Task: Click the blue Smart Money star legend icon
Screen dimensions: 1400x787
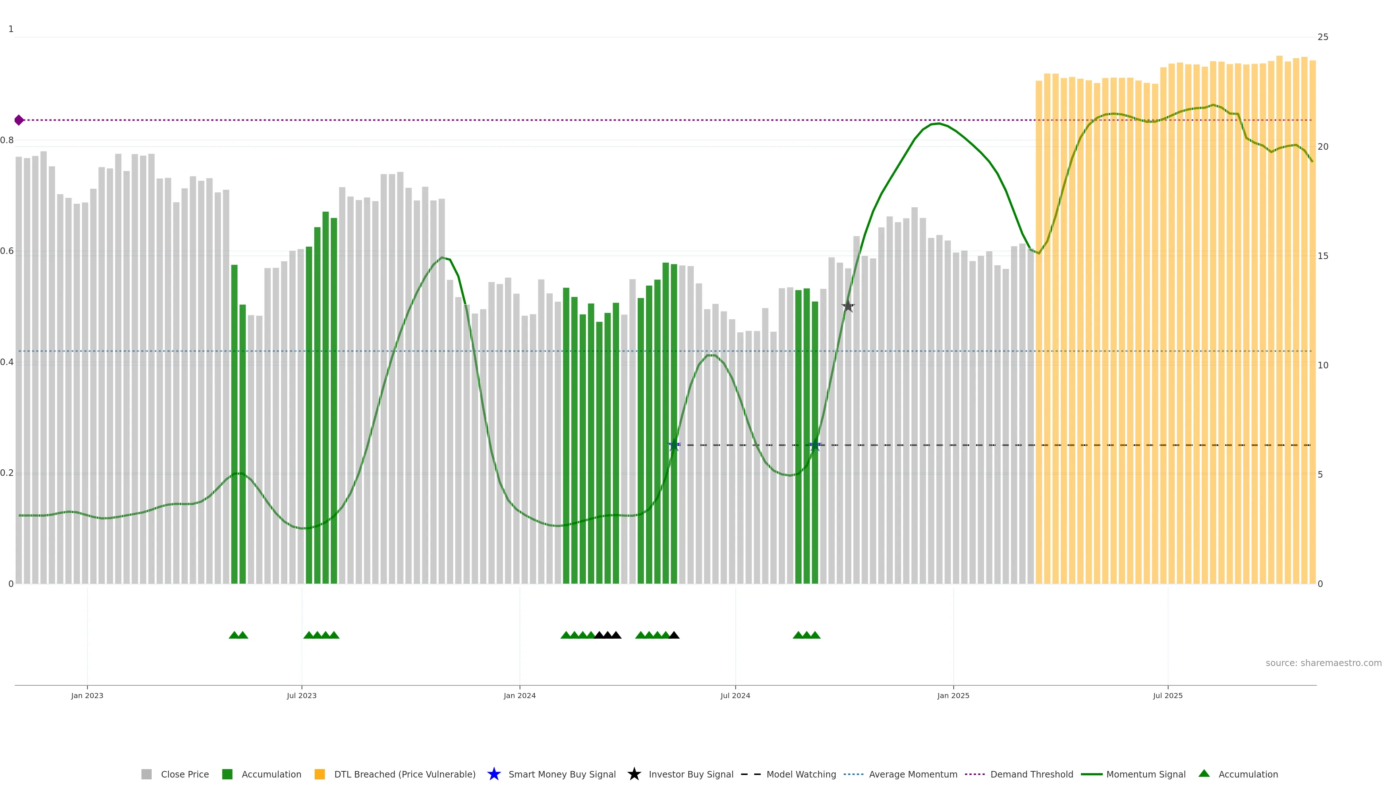Action: click(x=494, y=774)
